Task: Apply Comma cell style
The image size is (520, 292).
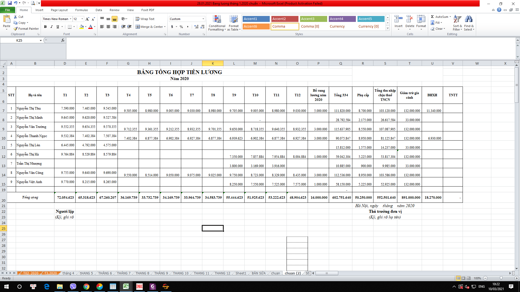Action: [285, 26]
